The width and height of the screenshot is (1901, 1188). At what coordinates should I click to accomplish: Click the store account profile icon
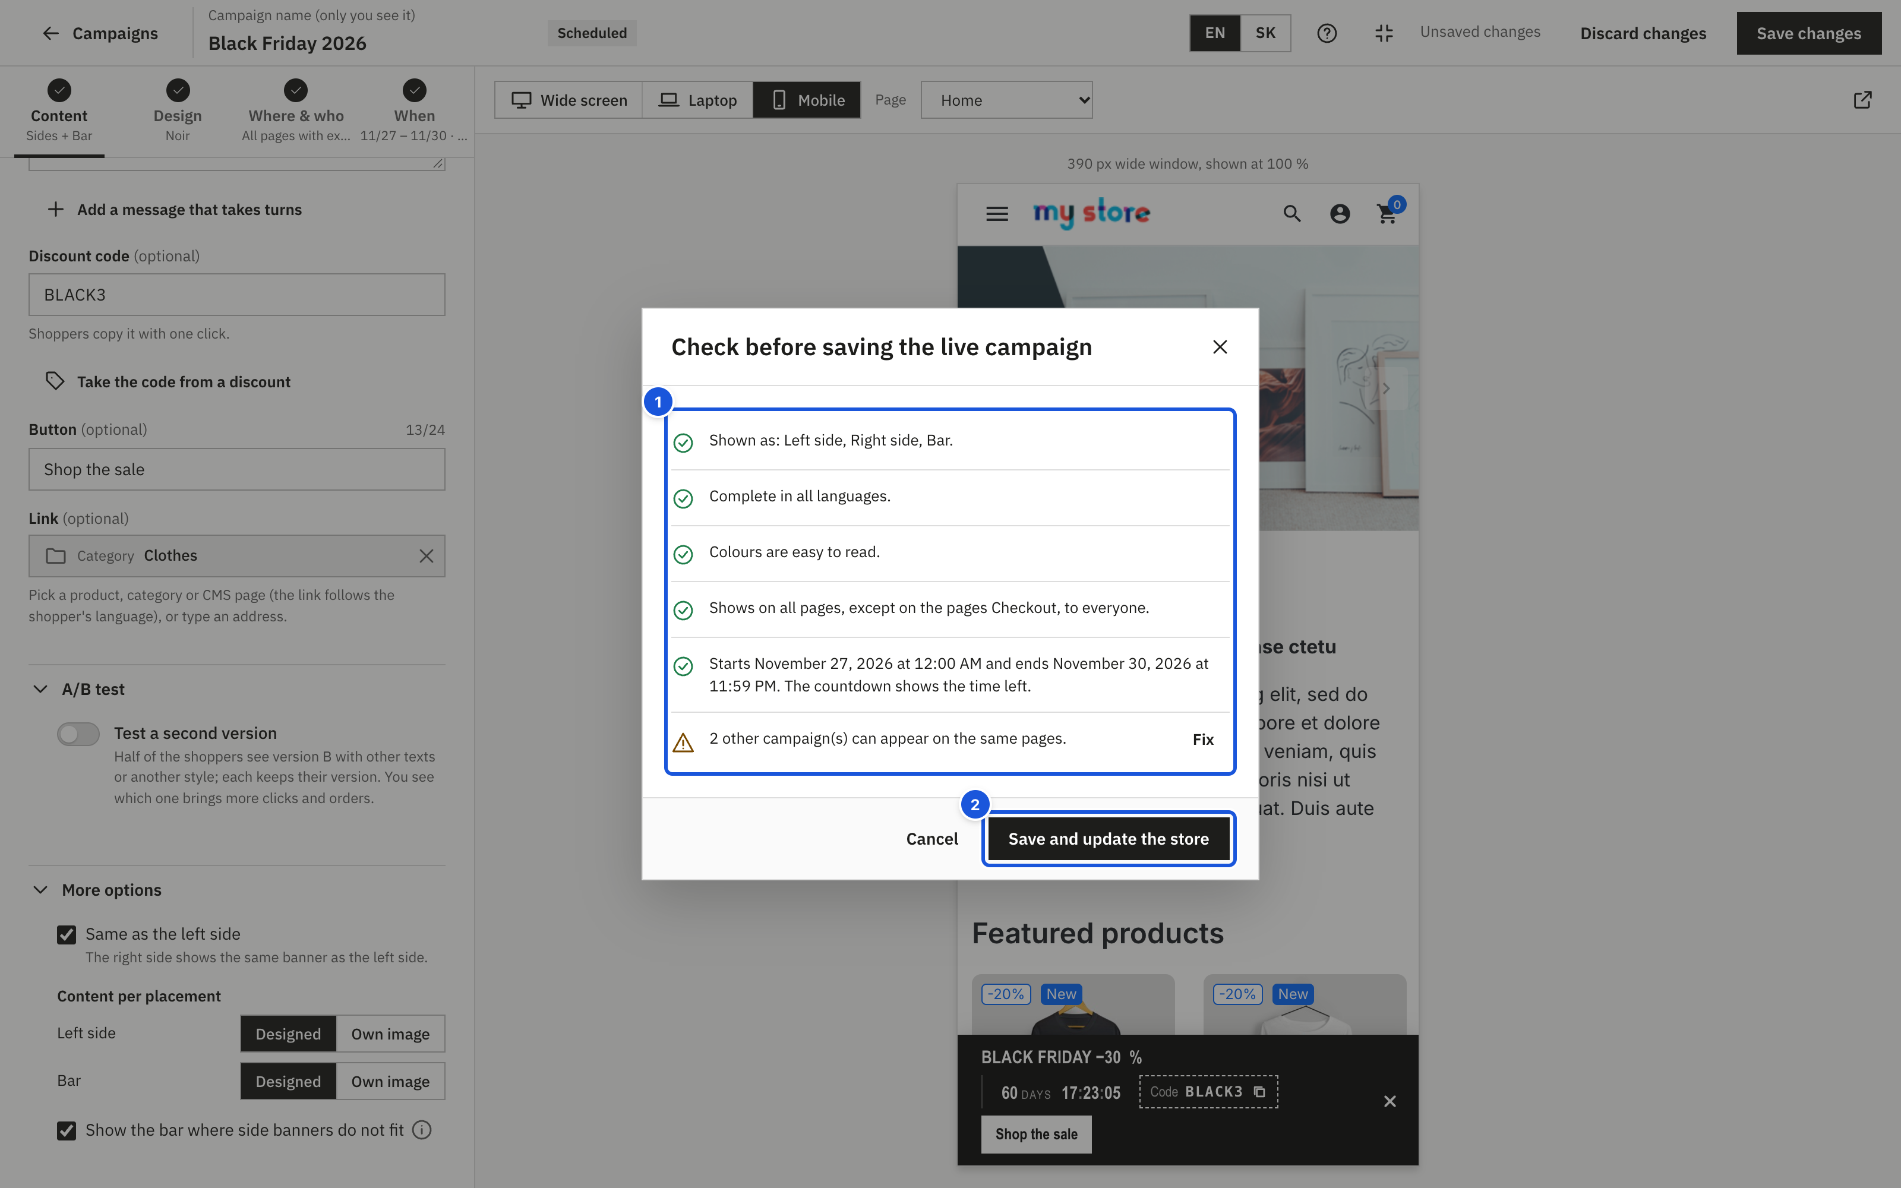click(x=1340, y=214)
